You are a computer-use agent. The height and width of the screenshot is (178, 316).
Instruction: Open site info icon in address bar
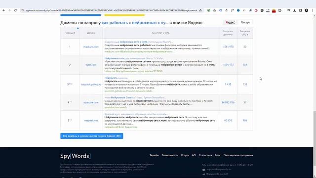point(22,10)
